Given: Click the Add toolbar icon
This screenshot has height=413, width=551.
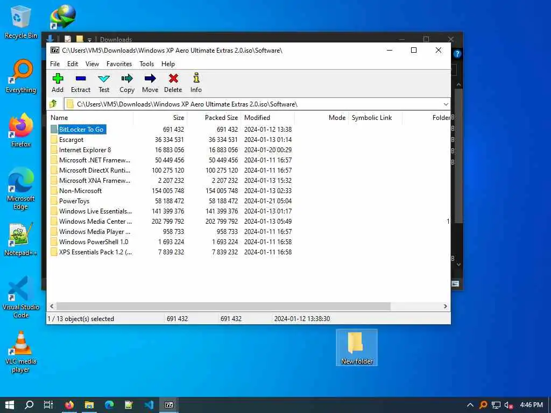Looking at the screenshot, I should [x=58, y=83].
